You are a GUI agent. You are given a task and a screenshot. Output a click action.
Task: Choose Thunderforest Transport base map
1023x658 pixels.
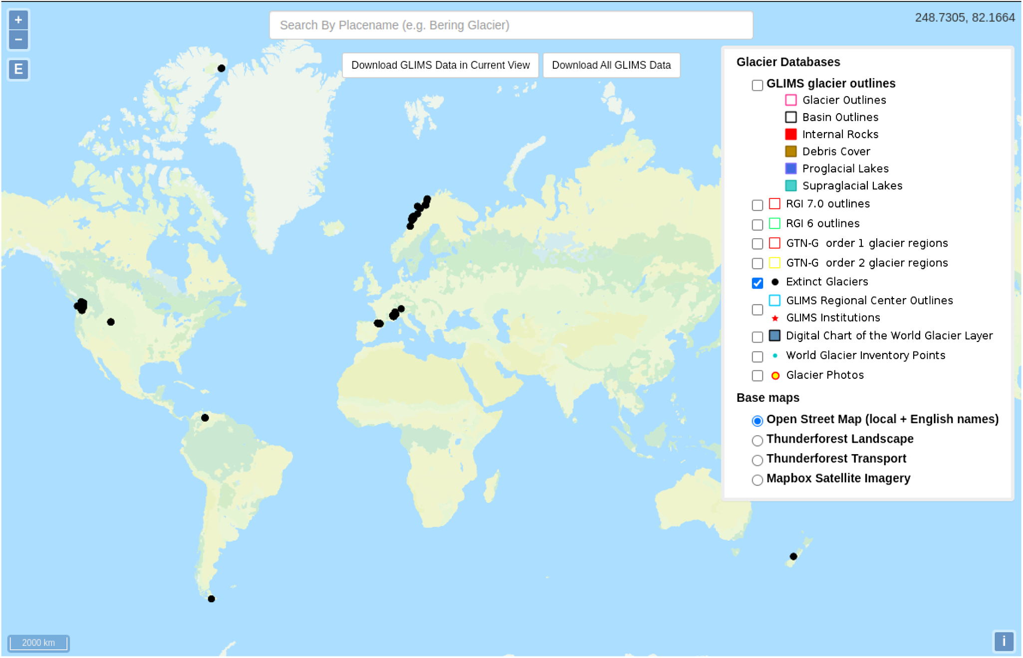[x=758, y=460]
